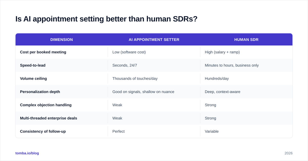Screen dimensions: 308x161
Task: Click the 2026 year text in footer
Action: tap(288, 153)
